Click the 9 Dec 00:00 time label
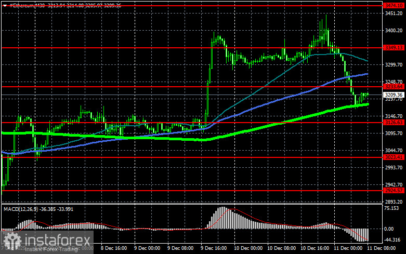 (x=147, y=248)
